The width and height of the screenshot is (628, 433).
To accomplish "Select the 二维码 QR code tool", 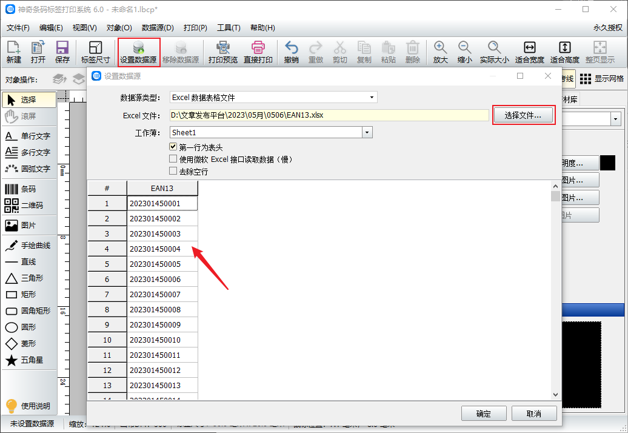I will pyautogui.click(x=28, y=205).
